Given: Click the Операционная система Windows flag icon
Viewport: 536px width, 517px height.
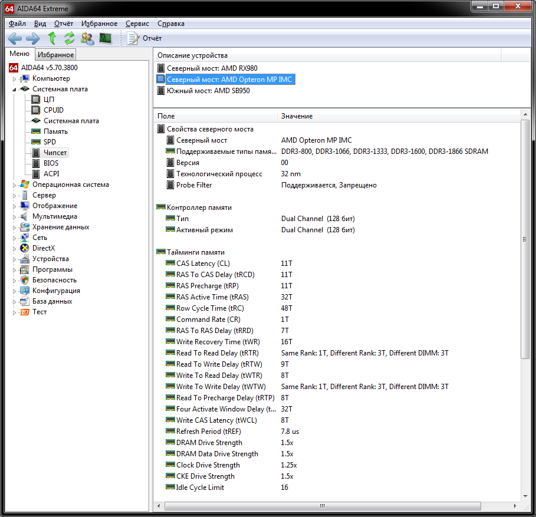Looking at the screenshot, I should coord(25,184).
